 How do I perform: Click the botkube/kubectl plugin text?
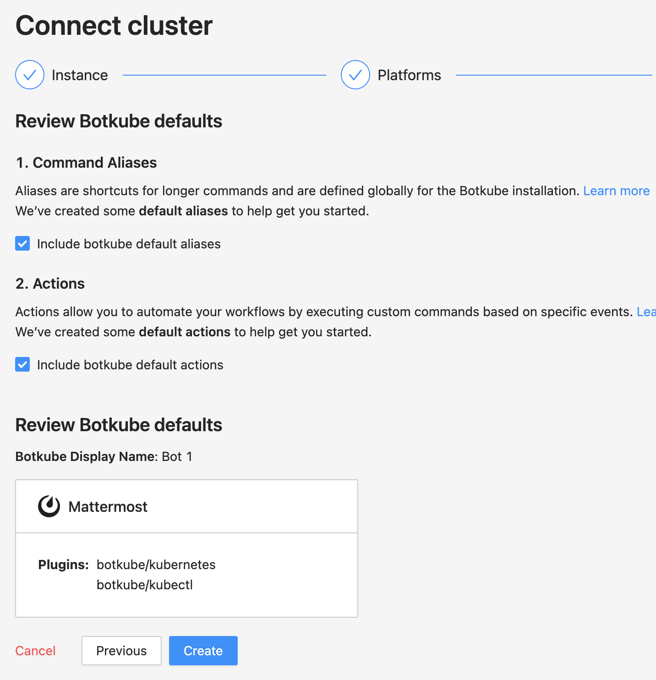[145, 585]
